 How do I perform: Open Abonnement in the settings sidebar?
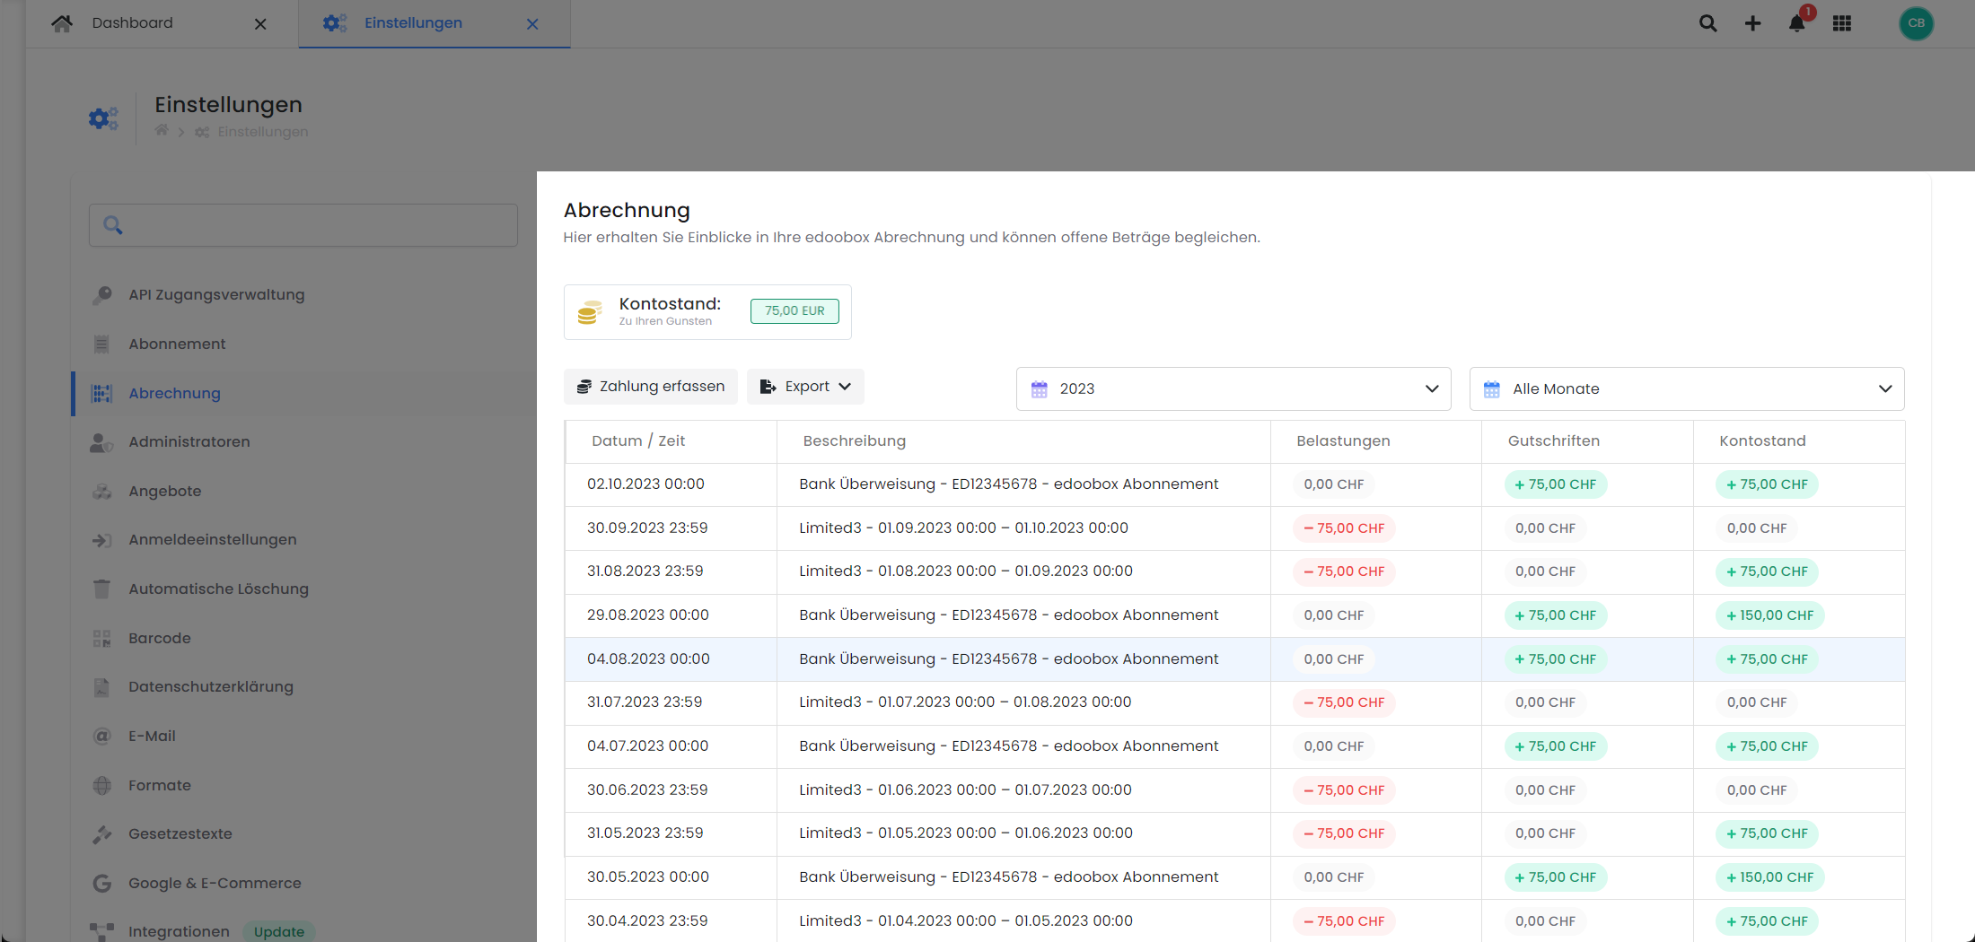[177, 344]
